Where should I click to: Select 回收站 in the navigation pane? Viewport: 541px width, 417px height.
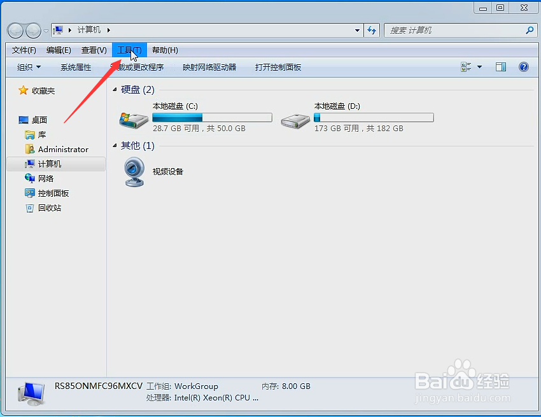point(50,208)
